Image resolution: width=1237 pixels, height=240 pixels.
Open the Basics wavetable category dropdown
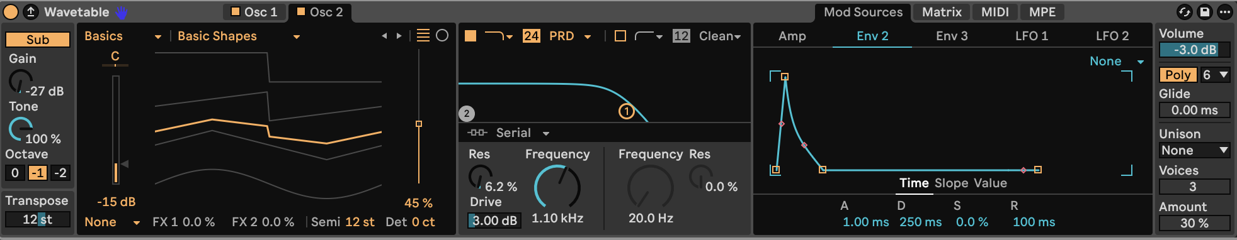coord(123,36)
